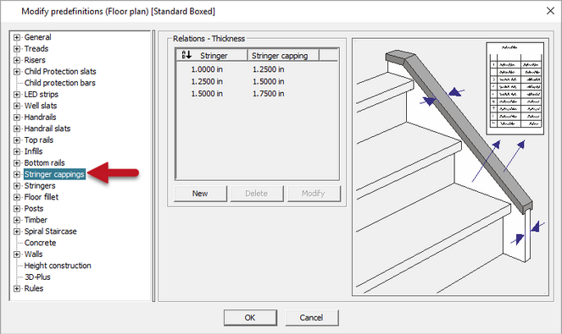Click the Cancel button

tap(311, 318)
